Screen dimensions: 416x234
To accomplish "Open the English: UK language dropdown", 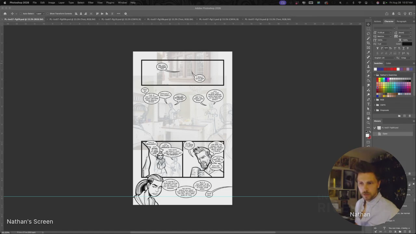I will (x=384, y=58).
